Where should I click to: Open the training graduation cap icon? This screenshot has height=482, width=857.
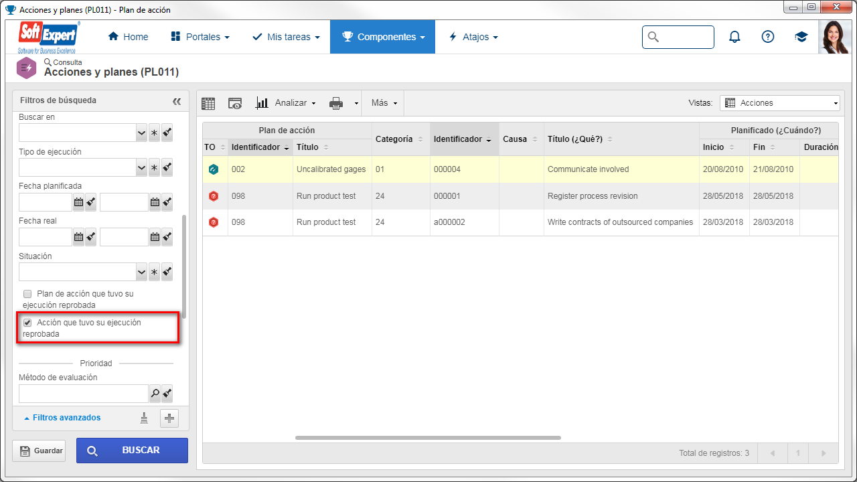(801, 37)
